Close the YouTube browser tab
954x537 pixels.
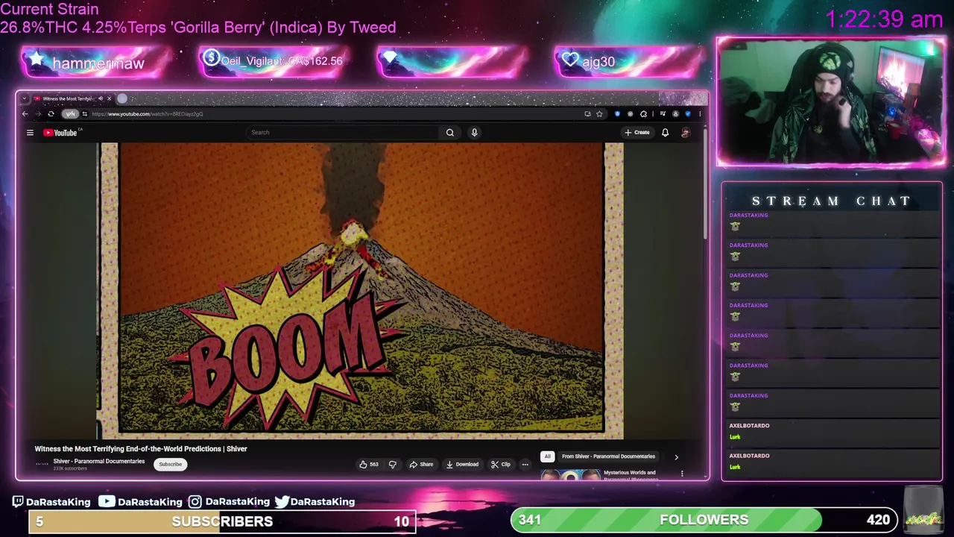(x=109, y=98)
